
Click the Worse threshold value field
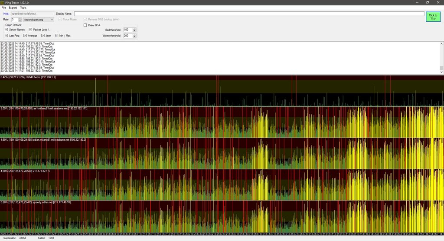coord(128,36)
